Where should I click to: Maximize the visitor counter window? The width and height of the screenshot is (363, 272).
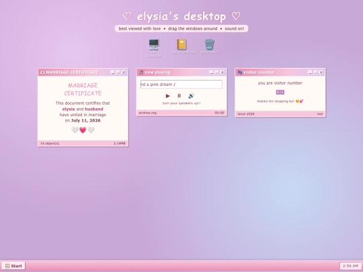click(315, 72)
